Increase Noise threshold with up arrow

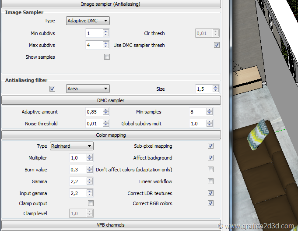[x=106, y=122]
